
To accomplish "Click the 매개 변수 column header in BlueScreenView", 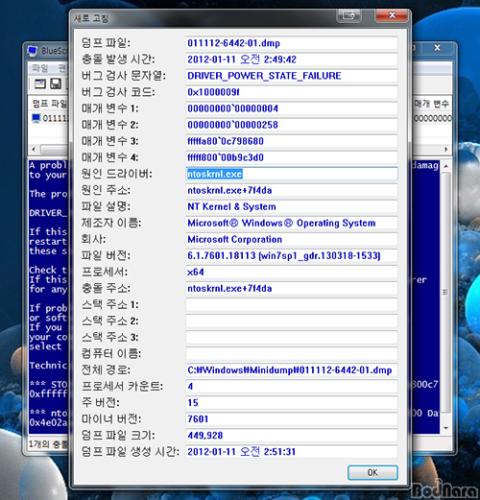I will click(x=432, y=104).
